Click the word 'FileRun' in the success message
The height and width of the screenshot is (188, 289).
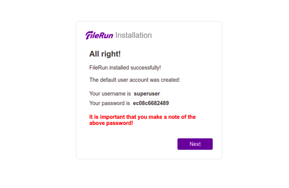point(99,68)
